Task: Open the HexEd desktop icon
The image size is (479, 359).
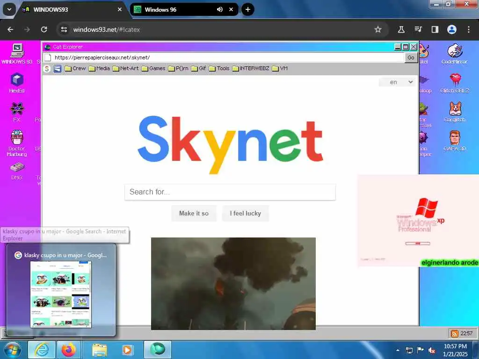Action: (x=17, y=83)
